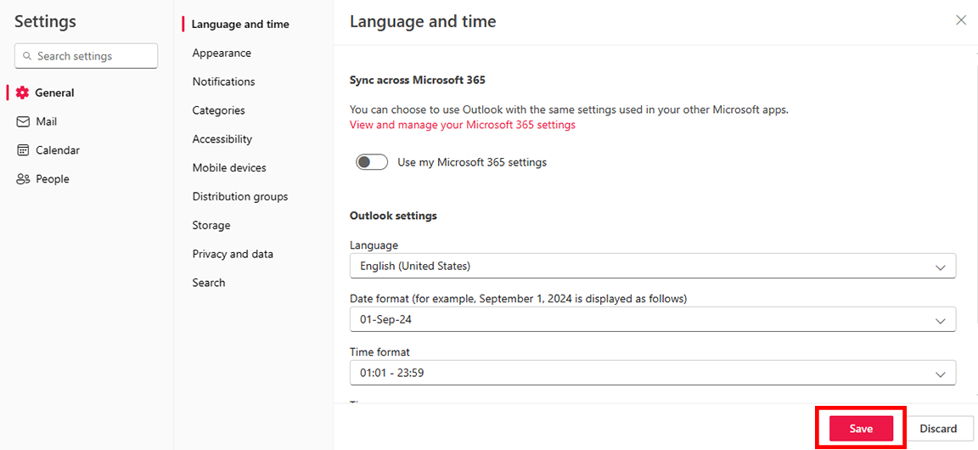Open Accessibility settings
The height and width of the screenshot is (450, 978).
(x=222, y=139)
